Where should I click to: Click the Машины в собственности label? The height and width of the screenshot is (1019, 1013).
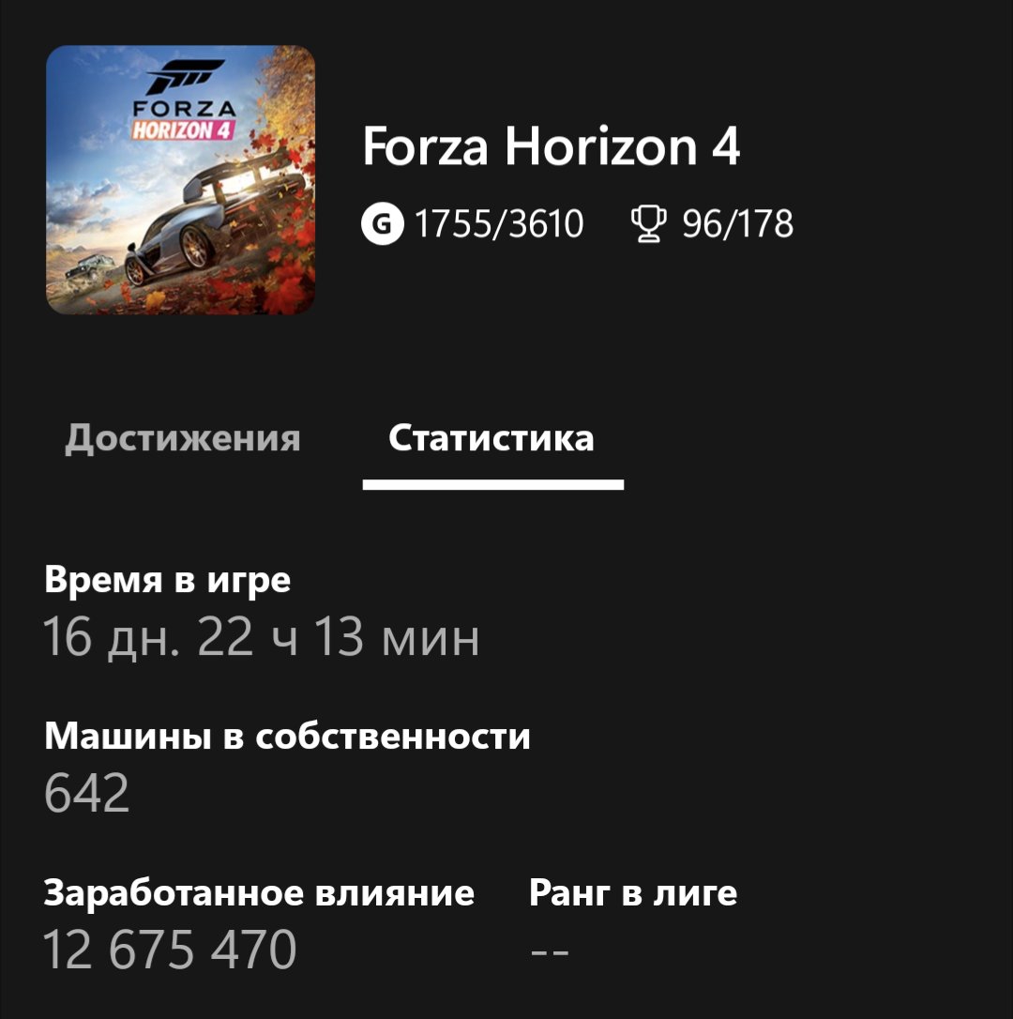pos(287,737)
